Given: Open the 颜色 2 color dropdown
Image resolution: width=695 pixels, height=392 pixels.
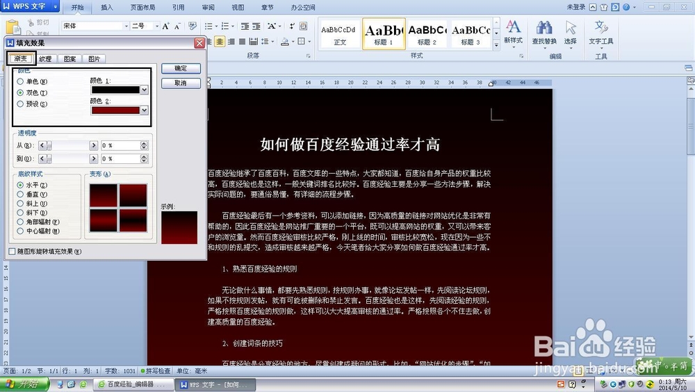Looking at the screenshot, I should click(144, 110).
